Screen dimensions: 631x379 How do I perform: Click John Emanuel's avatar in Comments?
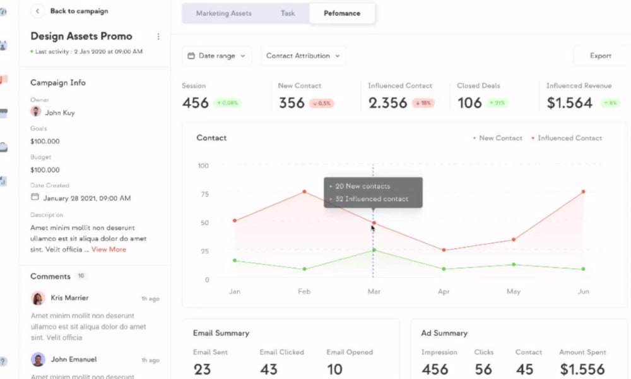coord(38,359)
